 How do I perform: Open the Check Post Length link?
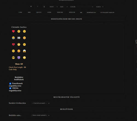click(16, 67)
